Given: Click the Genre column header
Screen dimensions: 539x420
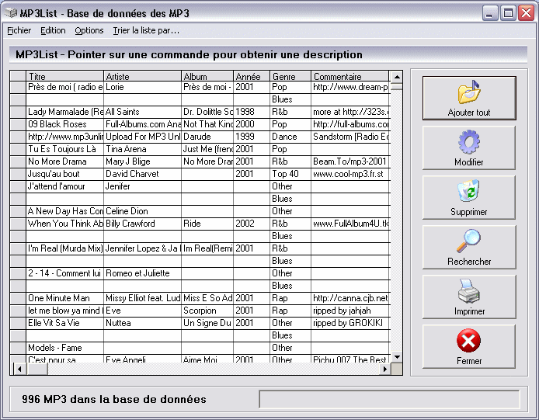Looking at the screenshot, I should 290,76.
